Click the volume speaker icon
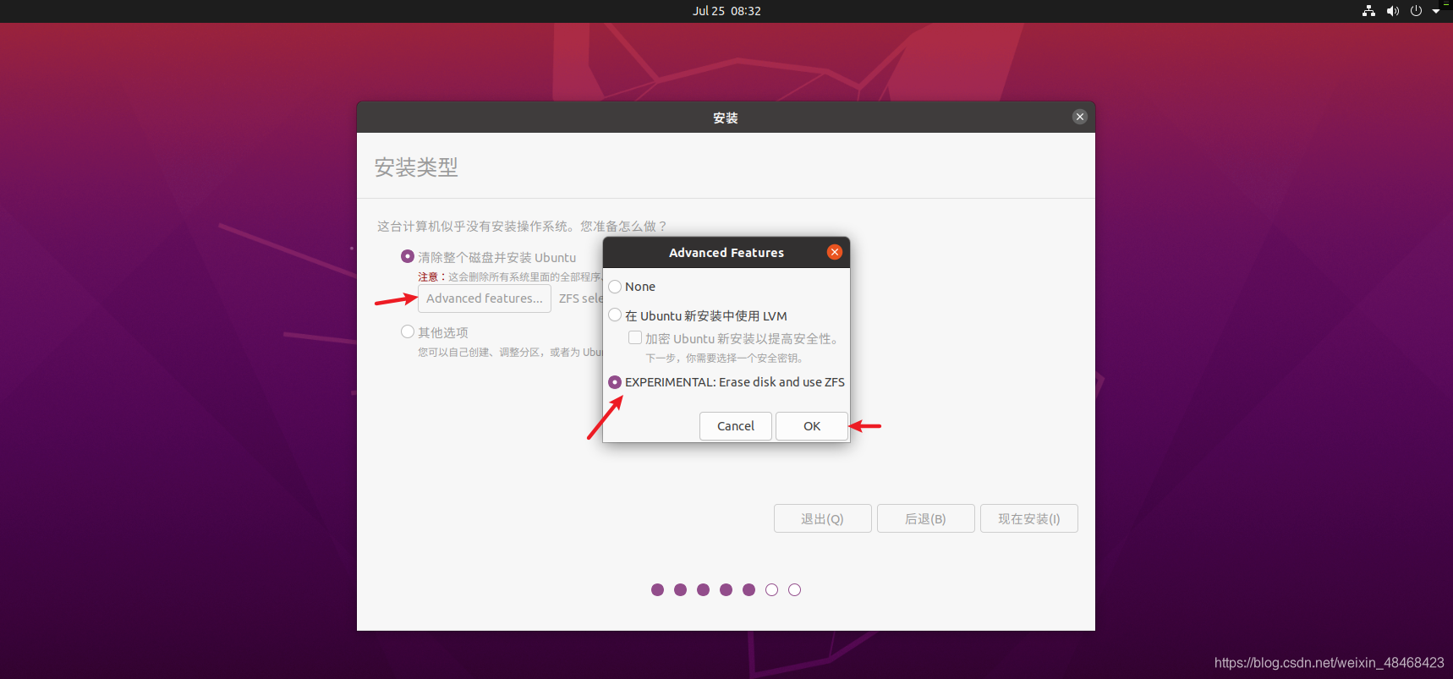This screenshot has width=1453, height=679. click(1392, 11)
